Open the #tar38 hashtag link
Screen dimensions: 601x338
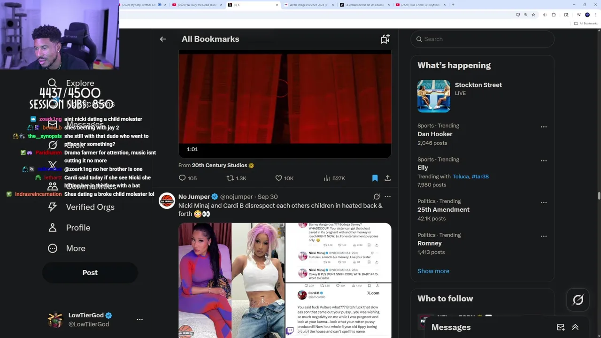480,177
